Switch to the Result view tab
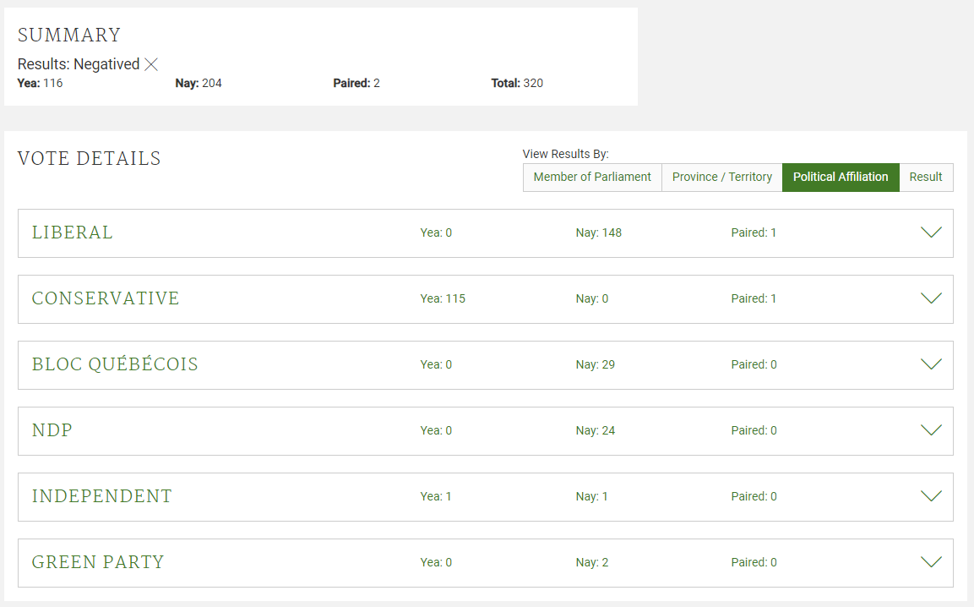 (x=926, y=178)
